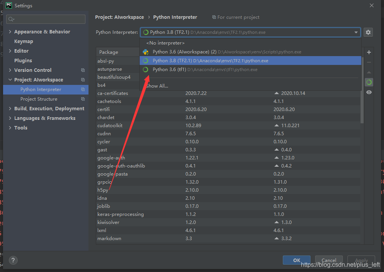
Task: Click Project: AIworkspace breadcrumb
Action: [120, 17]
